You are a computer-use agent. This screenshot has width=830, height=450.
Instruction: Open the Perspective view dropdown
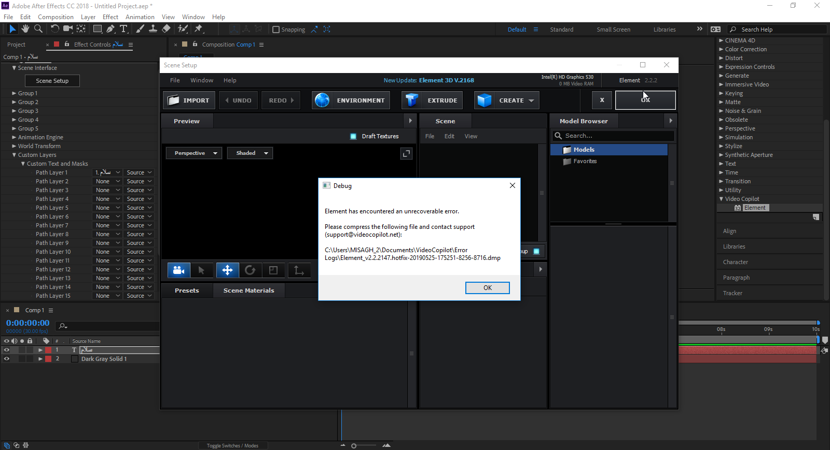click(x=194, y=153)
